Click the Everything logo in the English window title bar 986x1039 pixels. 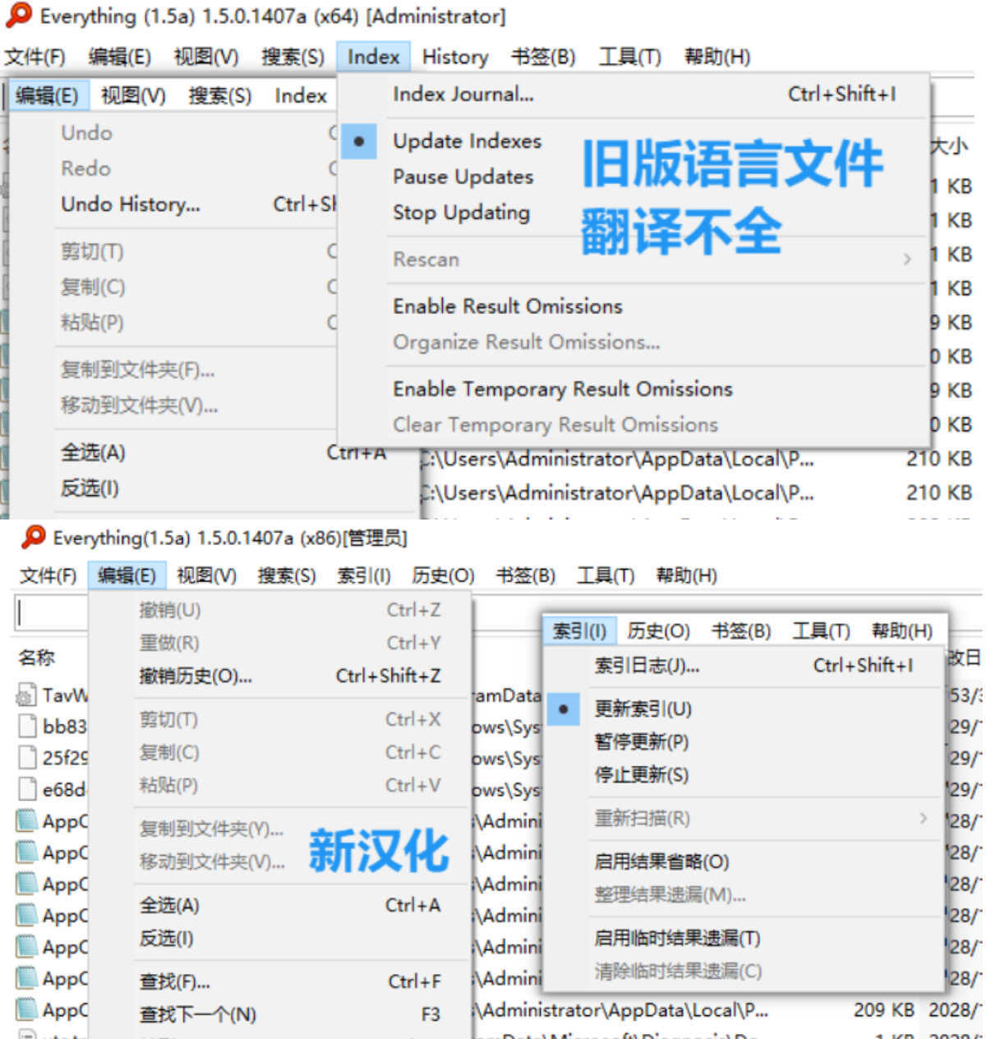coord(18,15)
